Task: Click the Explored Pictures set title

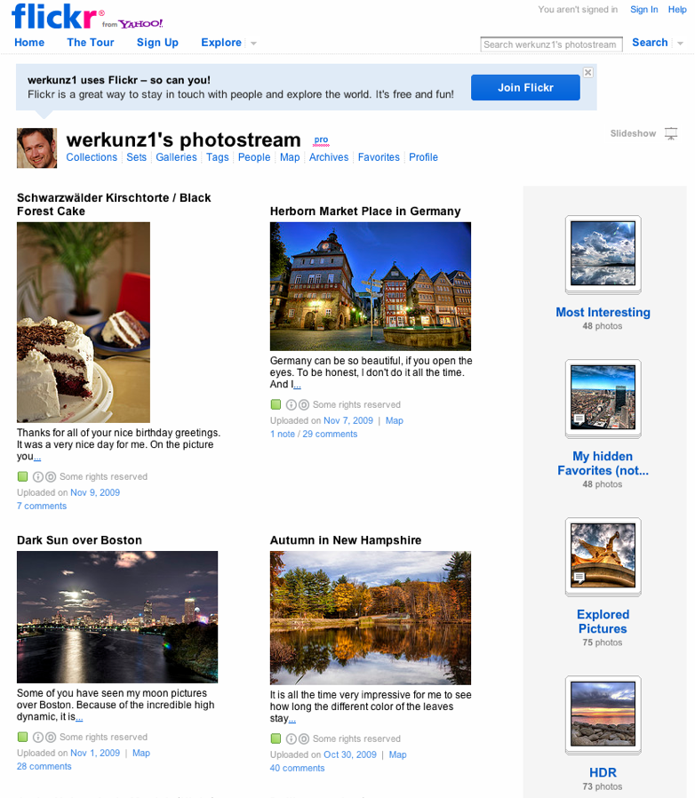Action: click(603, 621)
